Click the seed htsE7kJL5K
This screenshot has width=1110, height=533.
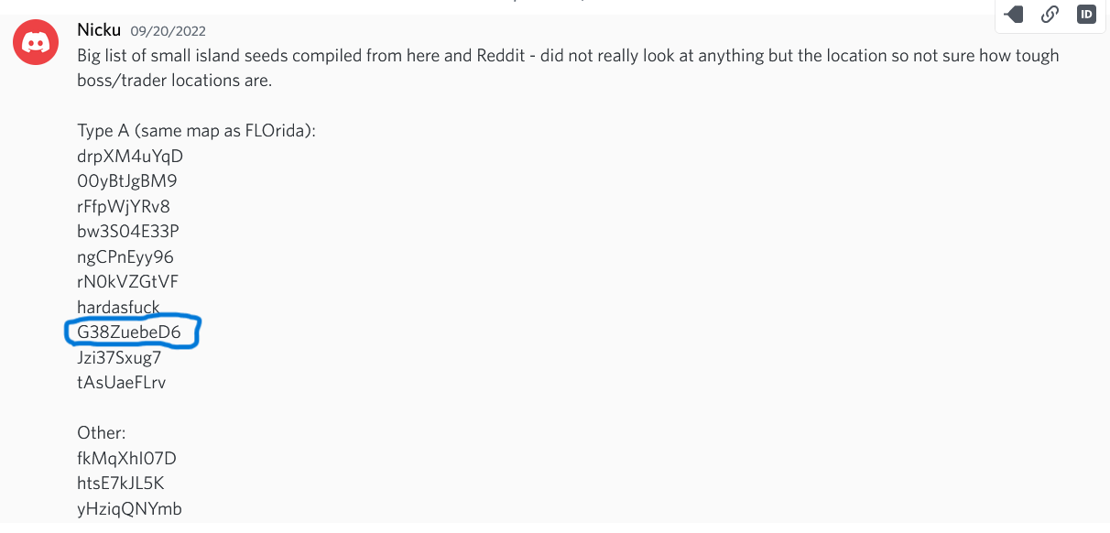[121, 483]
